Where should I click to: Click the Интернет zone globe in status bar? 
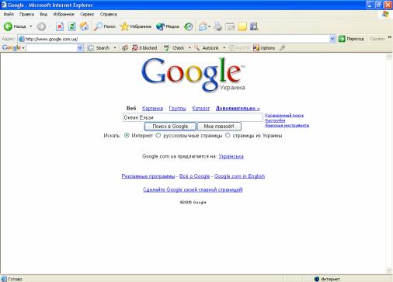(x=316, y=279)
